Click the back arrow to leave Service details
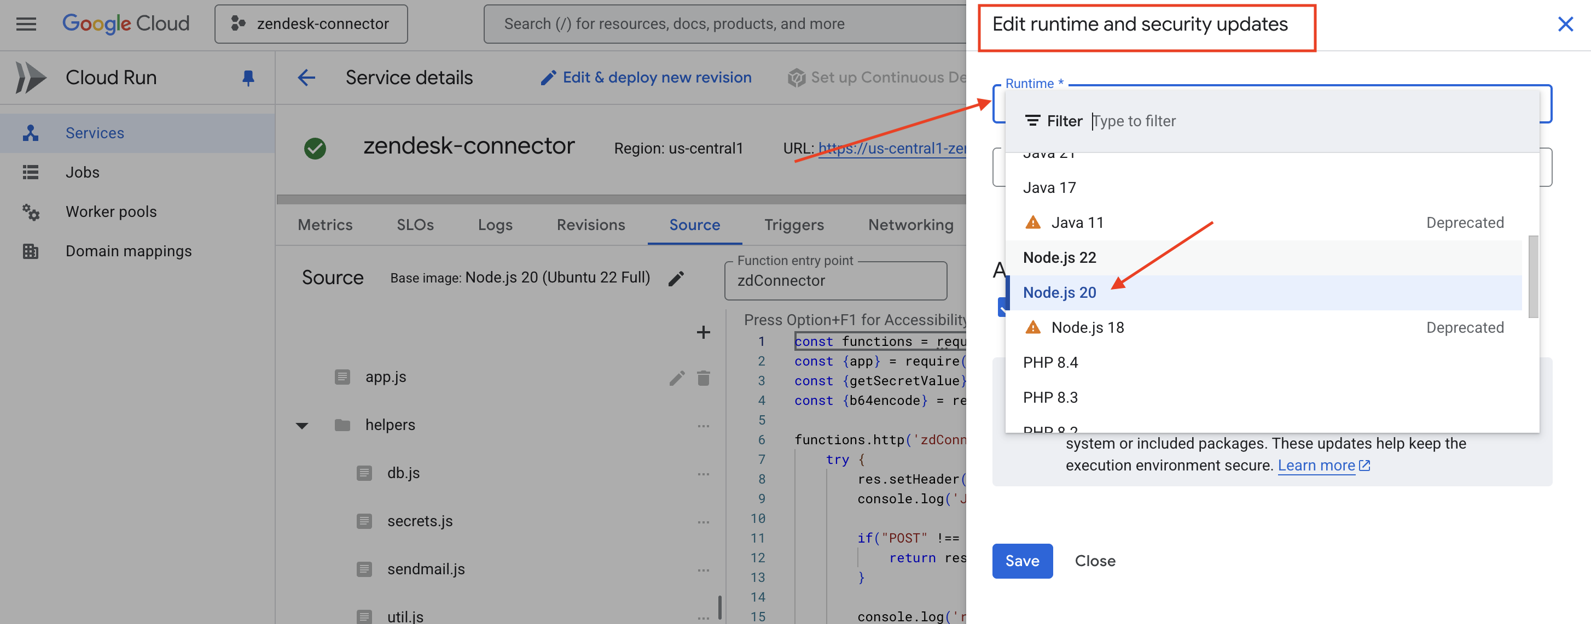1591x624 pixels. click(306, 78)
